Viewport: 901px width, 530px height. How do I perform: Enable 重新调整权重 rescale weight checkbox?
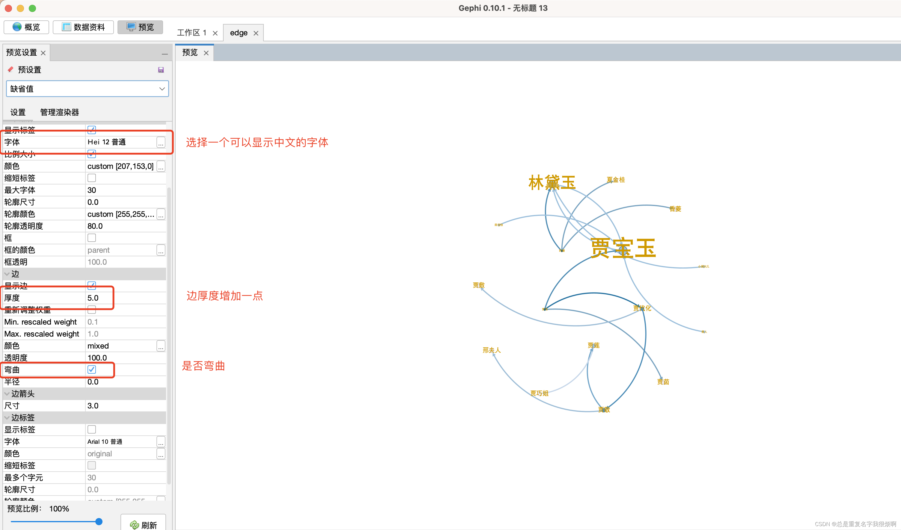tap(92, 310)
